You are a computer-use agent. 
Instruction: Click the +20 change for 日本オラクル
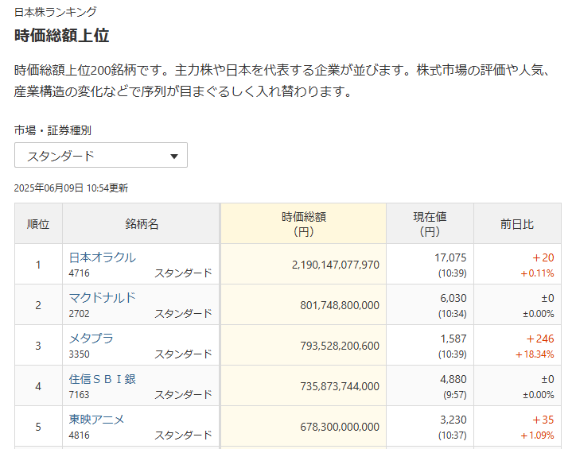543,257
